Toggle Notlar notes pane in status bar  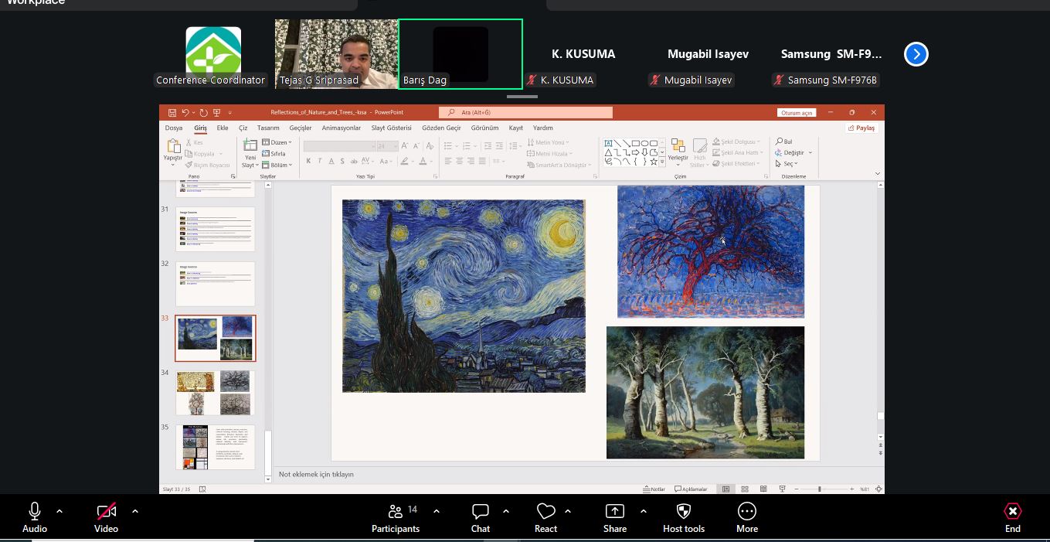coord(655,489)
